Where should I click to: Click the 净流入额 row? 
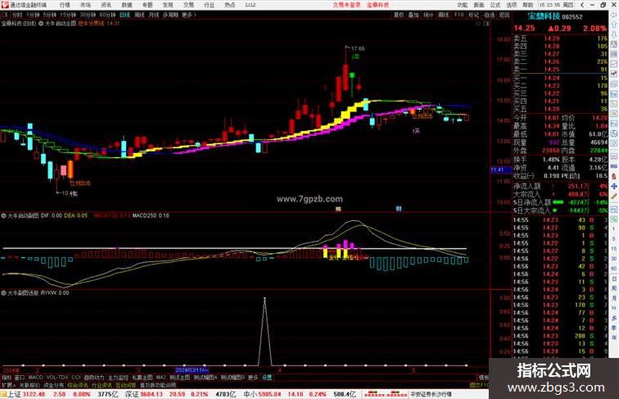click(x=560, y=186)
